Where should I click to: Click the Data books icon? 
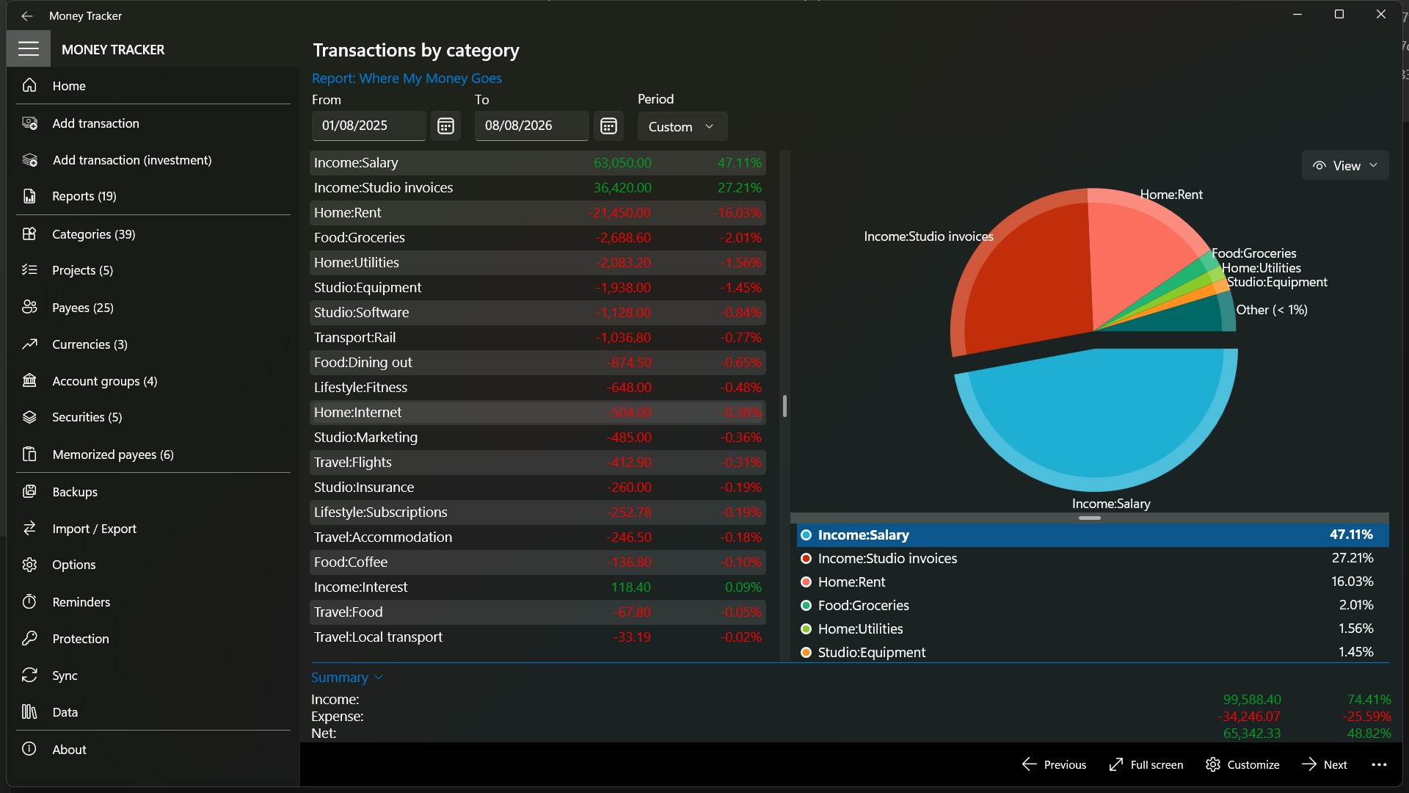tap(29, 711)
